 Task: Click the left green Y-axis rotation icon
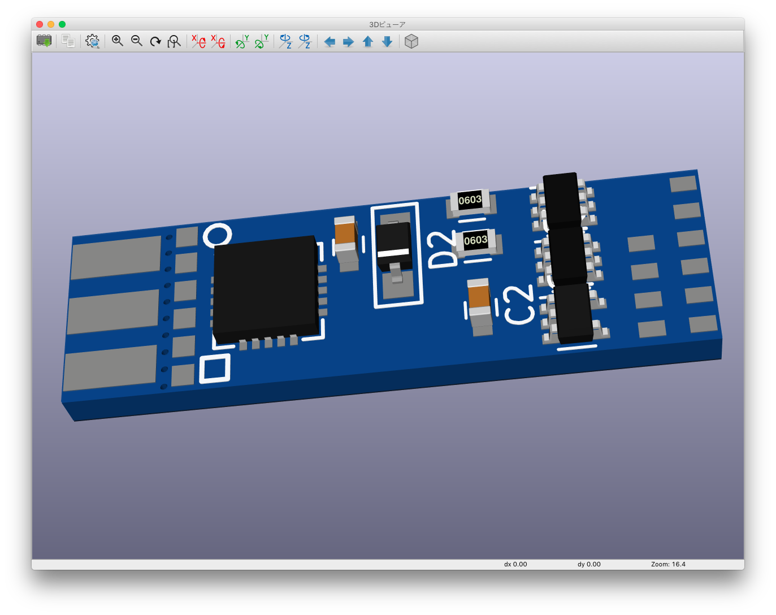(x=242, y=41)
